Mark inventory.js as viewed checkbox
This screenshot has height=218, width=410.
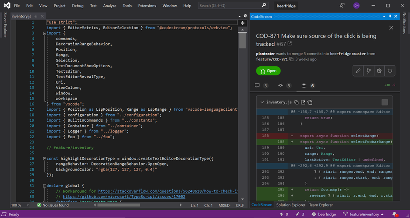click(385, 102)
